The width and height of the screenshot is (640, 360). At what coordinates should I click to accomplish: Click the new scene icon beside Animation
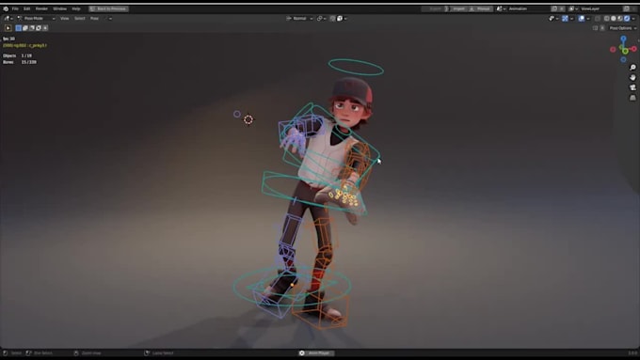[x=554, y=8]
